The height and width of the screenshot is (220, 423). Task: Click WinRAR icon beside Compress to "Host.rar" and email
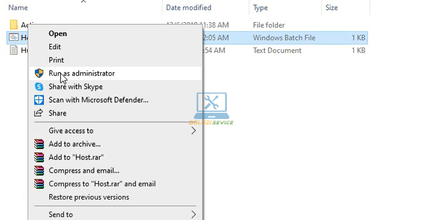click(39, 184)
